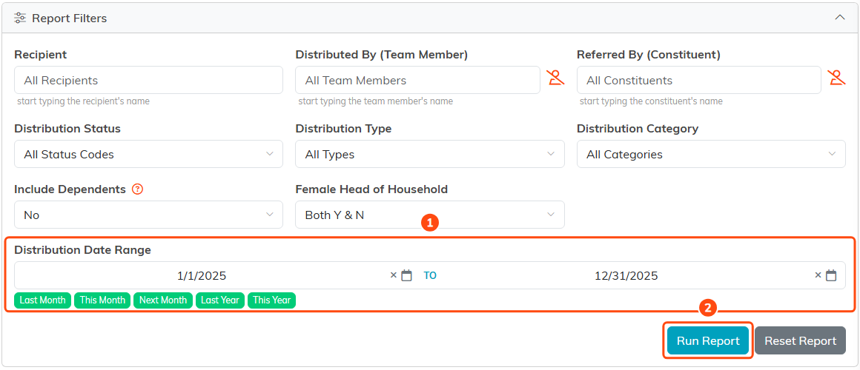
Task: Clear the Referred By constituent icon
Action: click(836, 78)
